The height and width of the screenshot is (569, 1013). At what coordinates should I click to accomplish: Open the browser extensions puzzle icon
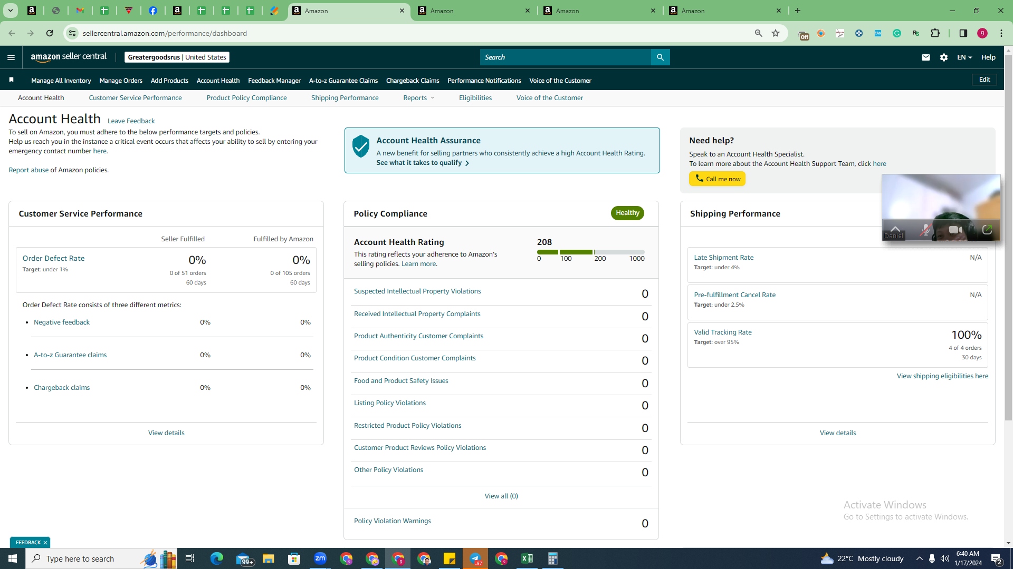click(935, 33)
